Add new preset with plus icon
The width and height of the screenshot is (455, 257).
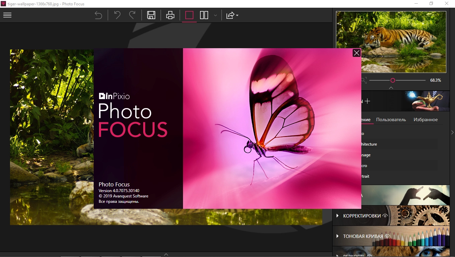pyautogui.click(x=367, y=101)
